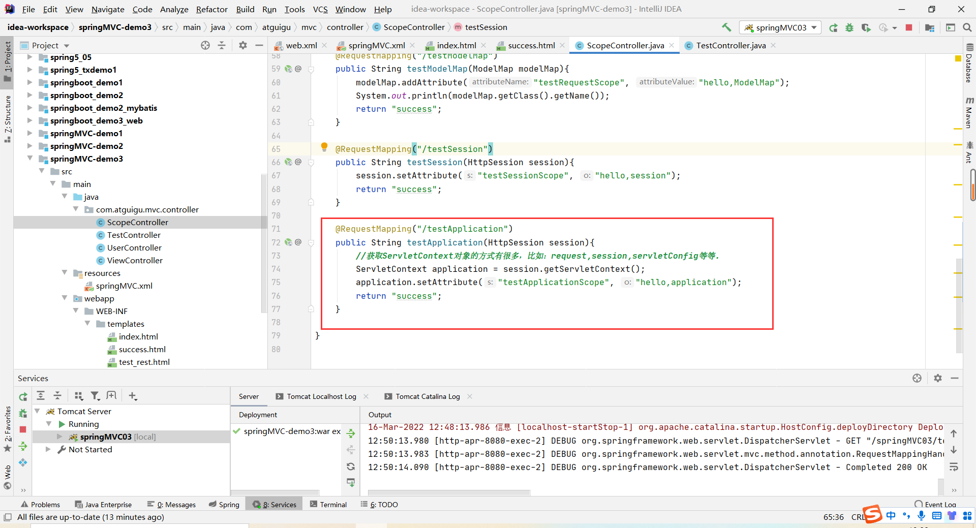Expand the spring5_txdemo1 module
The image size is (976, 528).
coord(30,70)
